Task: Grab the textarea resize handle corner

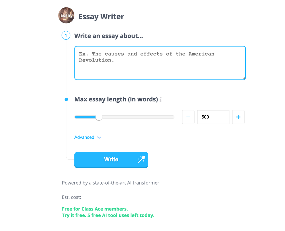Action: point(244,78)
